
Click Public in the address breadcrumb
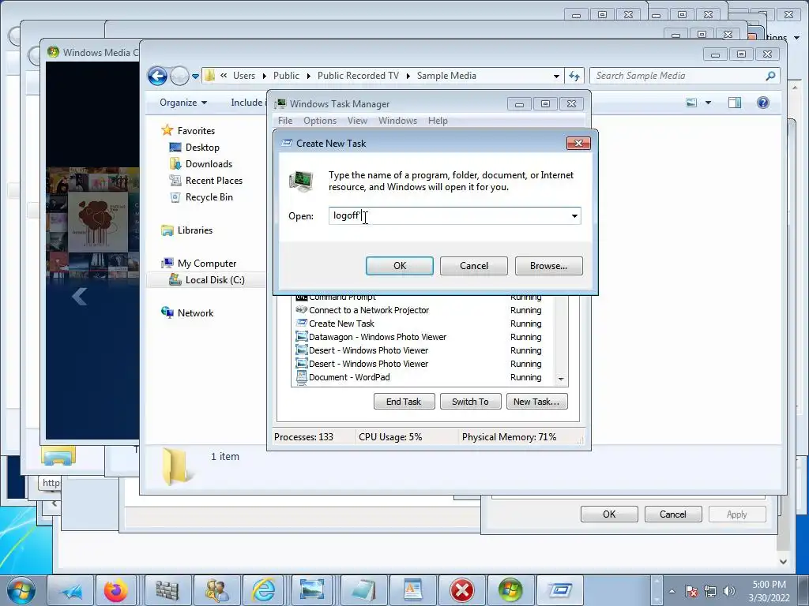[x=286, y=76]
